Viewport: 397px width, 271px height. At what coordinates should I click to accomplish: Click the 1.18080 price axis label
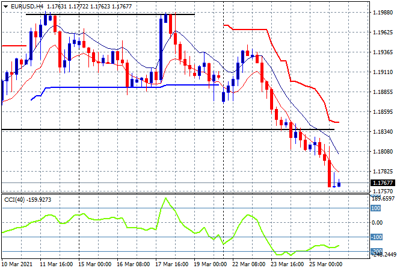pyautogui.click(x=383, y=151)
